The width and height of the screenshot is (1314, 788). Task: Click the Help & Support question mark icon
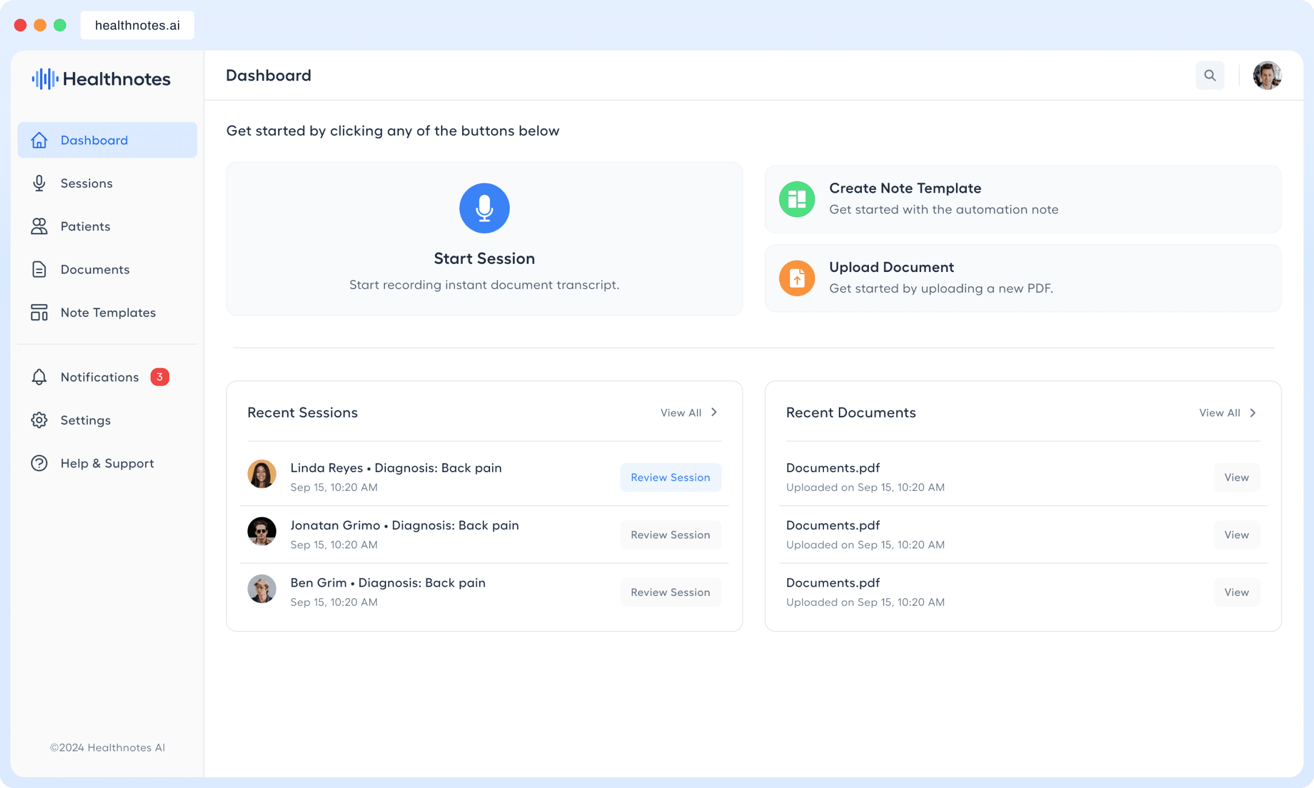click(39, 463)
